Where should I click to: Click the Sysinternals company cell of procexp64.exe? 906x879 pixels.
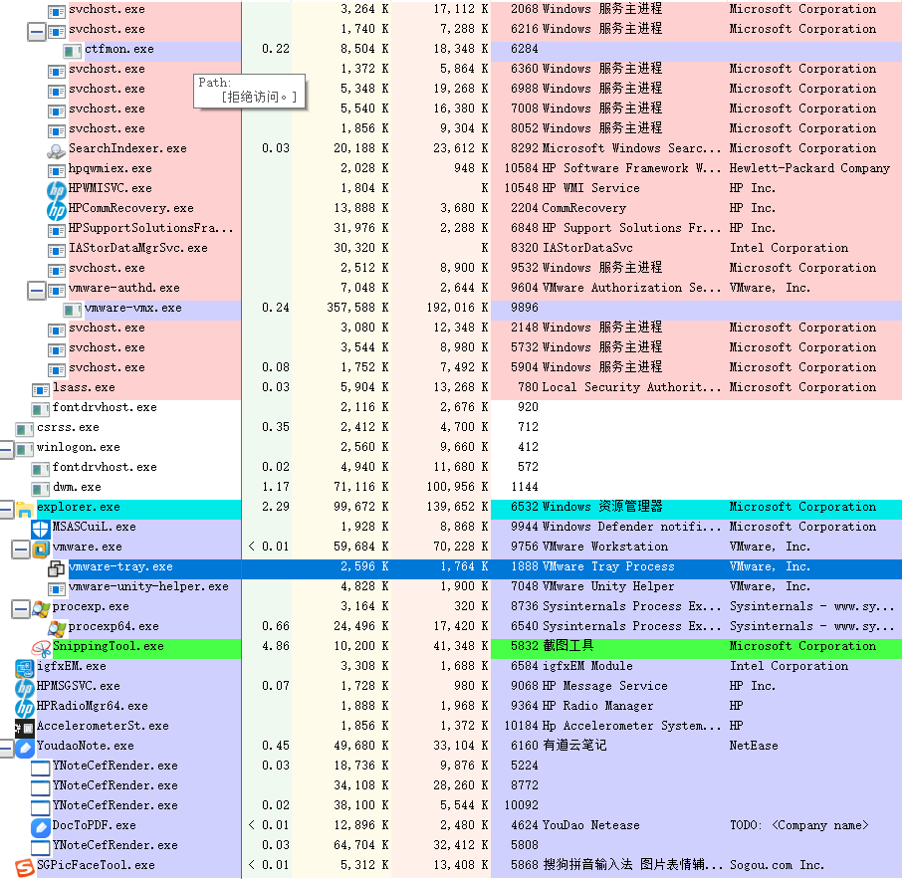pyautogui.click(x=811, y=626)
